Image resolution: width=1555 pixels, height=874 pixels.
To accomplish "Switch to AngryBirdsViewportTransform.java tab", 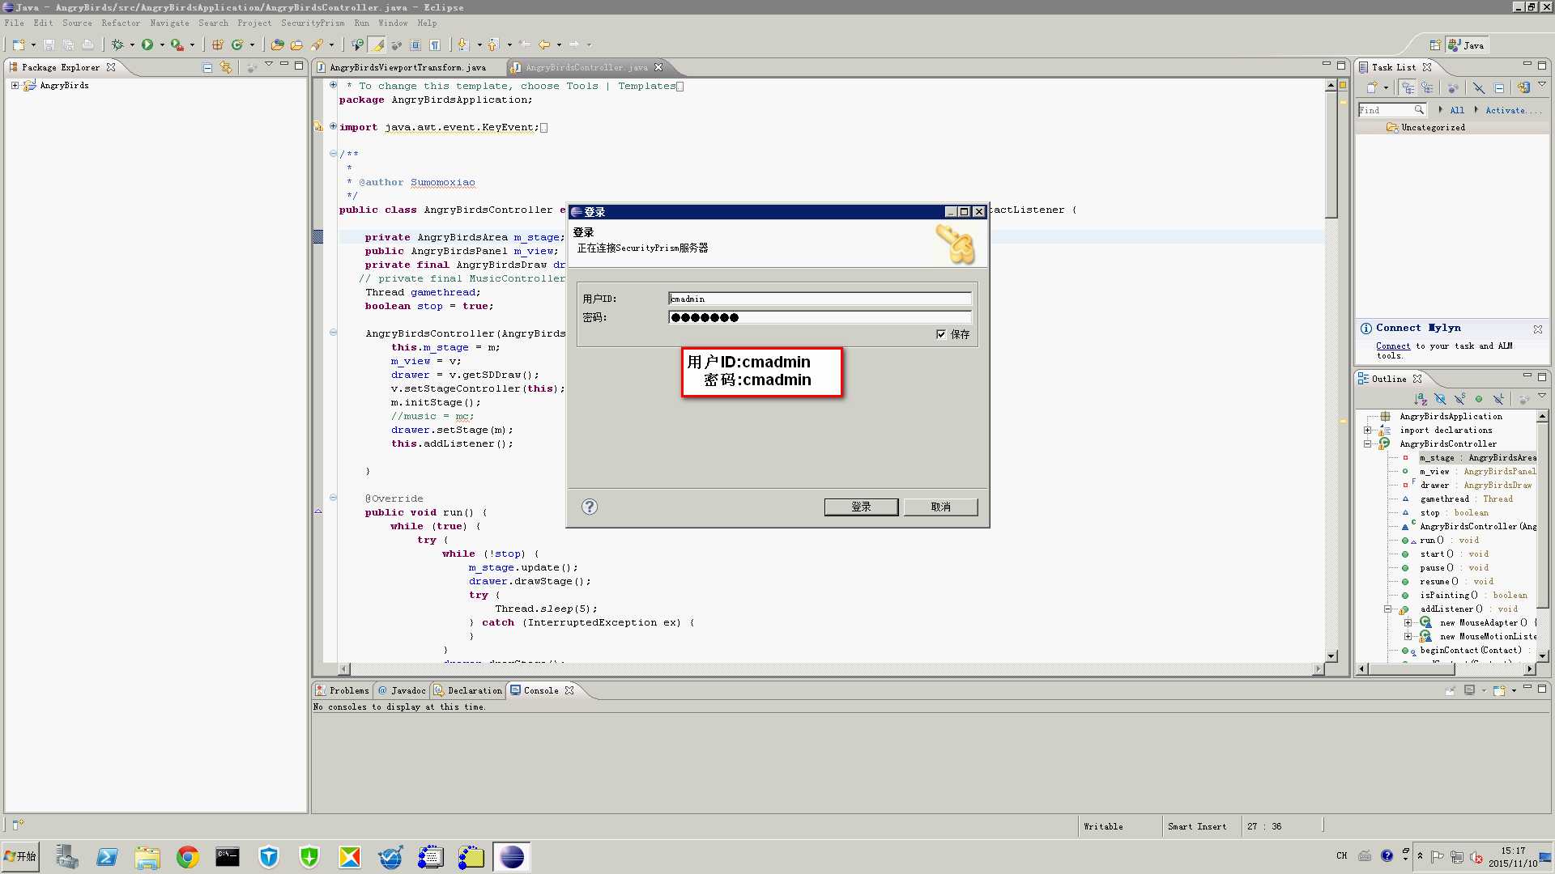I will coord(407,67).
